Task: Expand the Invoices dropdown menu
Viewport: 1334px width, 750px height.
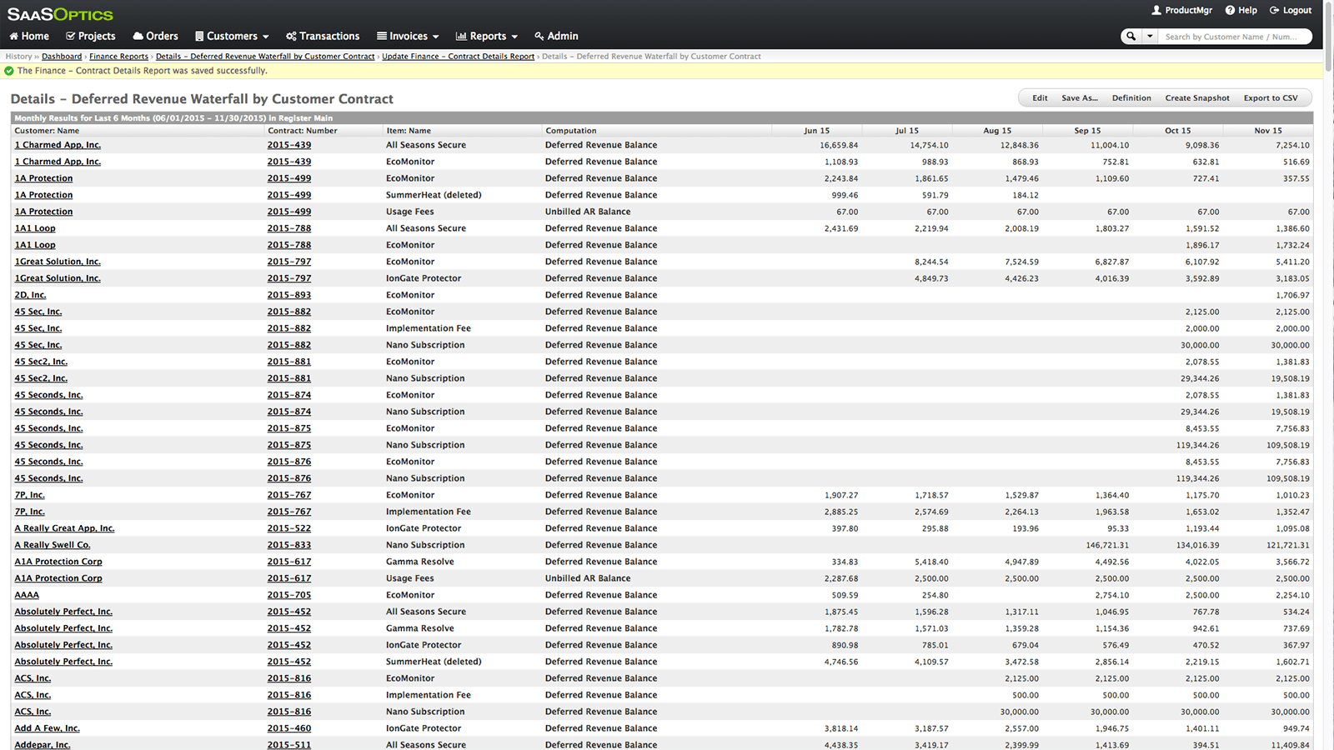Action: [408, 37]
